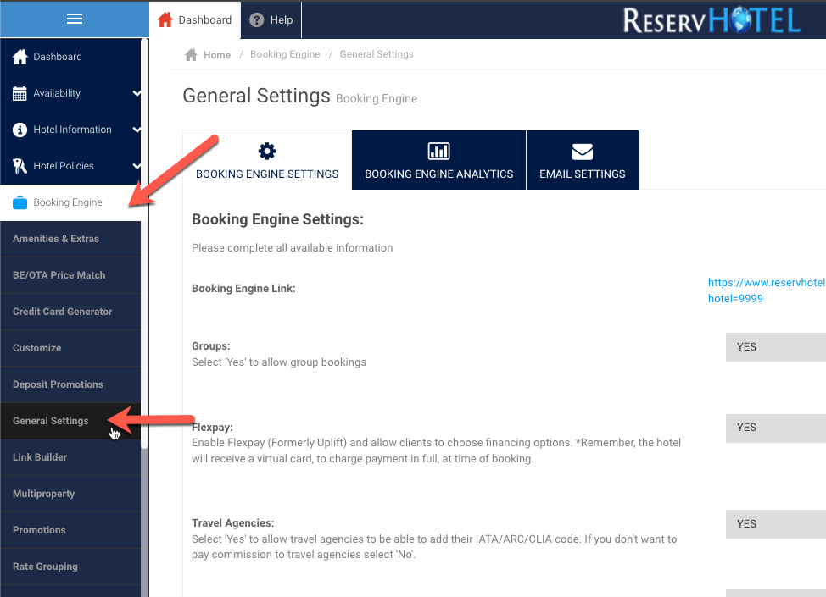Open the Travel Agencies YES dropdown

(775, 524)
